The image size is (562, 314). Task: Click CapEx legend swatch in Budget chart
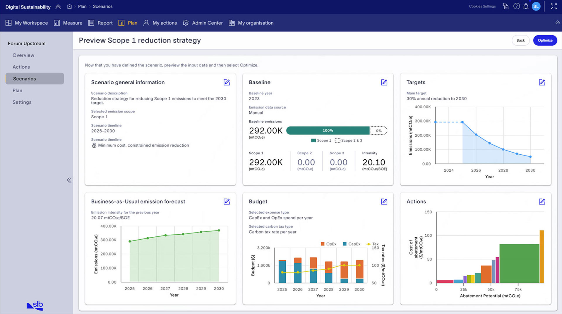(345, 244)
